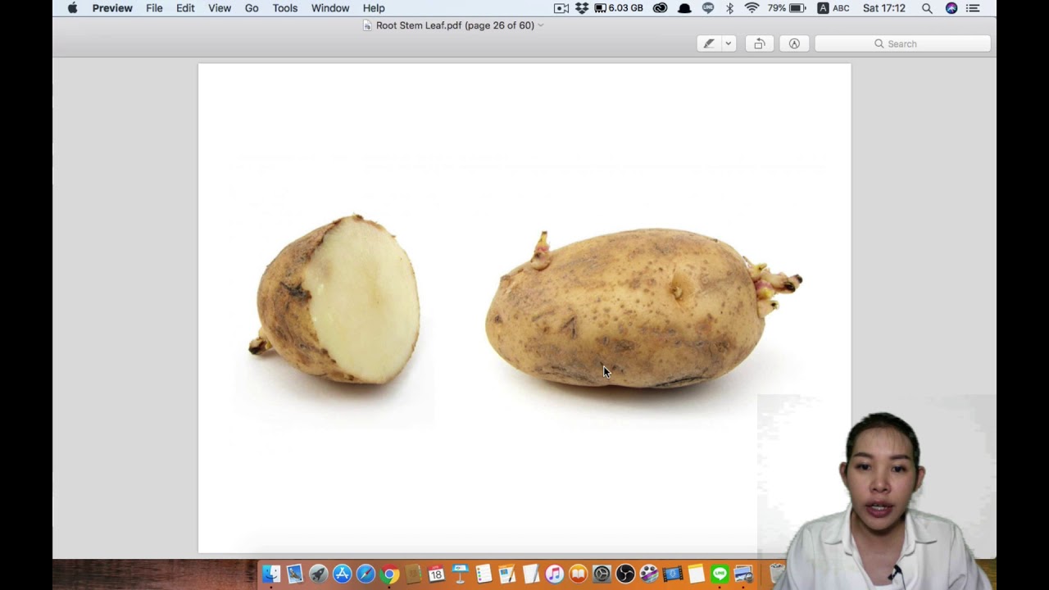Open image viewer app beside LINE in Dock
This screenshot has height=590, width=1049.
tap(743, 574)
